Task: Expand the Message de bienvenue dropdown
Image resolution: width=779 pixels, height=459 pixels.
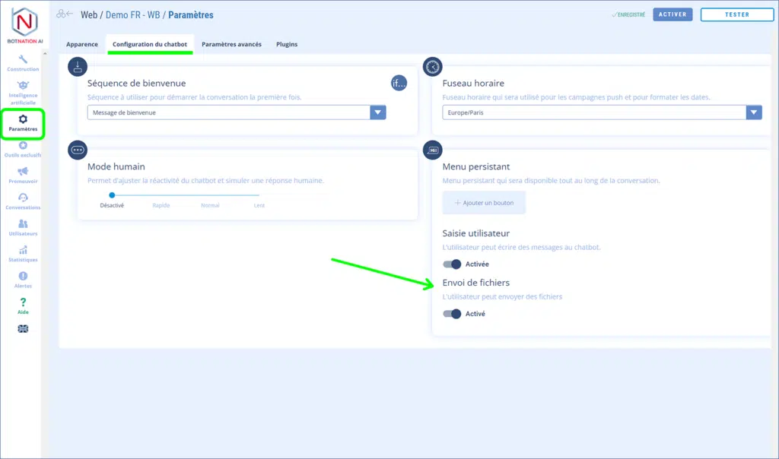Action: (378, 112)
